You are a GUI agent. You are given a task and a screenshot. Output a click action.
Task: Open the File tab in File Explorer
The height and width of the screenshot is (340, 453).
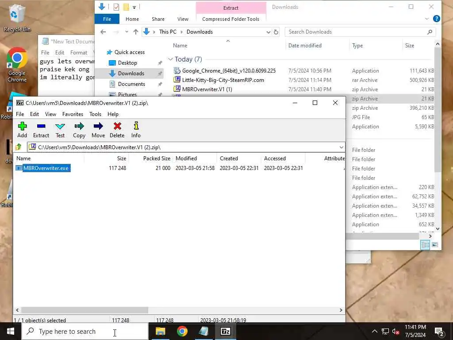[107, 19]
